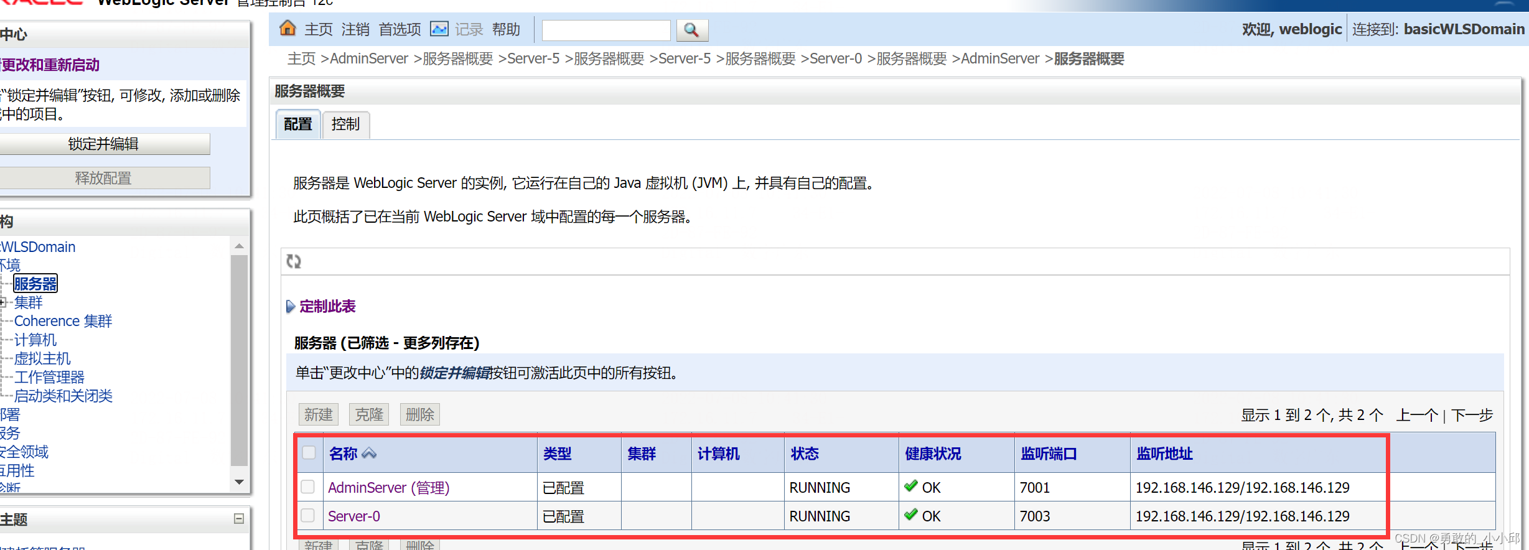Click the search magnifier button
Viewport: 1529px width, 550px height.
[691, 30]
